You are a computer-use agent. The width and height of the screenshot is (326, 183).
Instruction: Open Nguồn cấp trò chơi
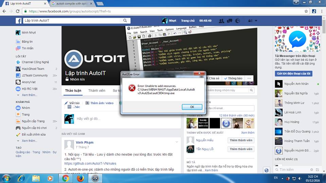34,128
